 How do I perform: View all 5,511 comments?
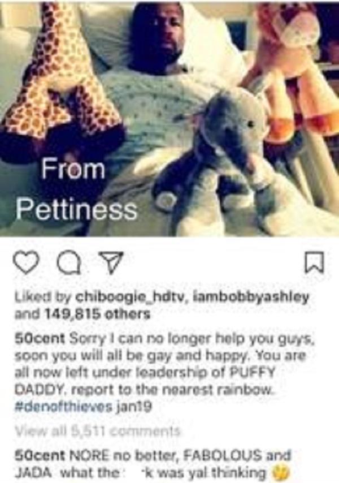tap(97, 430)
